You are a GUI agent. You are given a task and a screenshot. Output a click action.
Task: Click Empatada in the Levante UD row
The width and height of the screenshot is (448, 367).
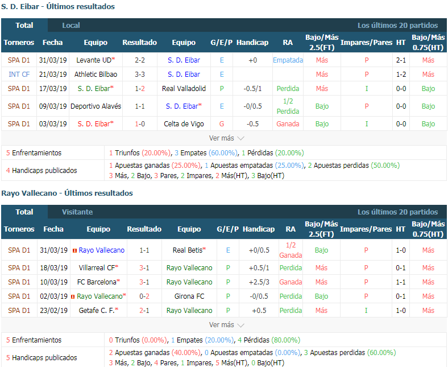[x=288, y=60]
